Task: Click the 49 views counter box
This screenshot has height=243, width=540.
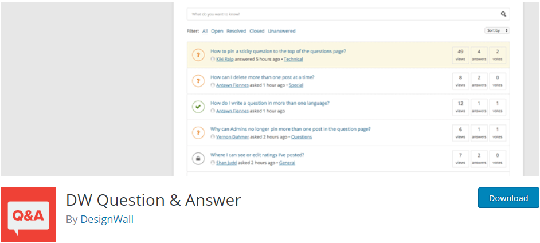Action: (460, 55)
